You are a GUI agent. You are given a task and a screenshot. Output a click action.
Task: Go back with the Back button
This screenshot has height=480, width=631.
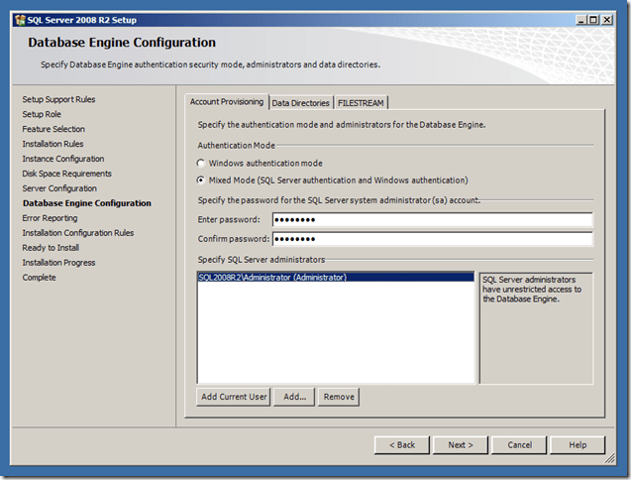tap(401, 445)
